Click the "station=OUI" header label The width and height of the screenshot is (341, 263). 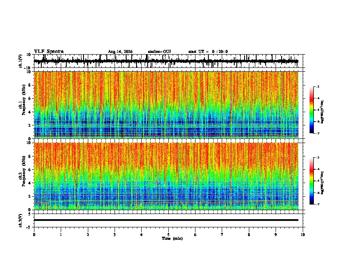tap(159, 52)
